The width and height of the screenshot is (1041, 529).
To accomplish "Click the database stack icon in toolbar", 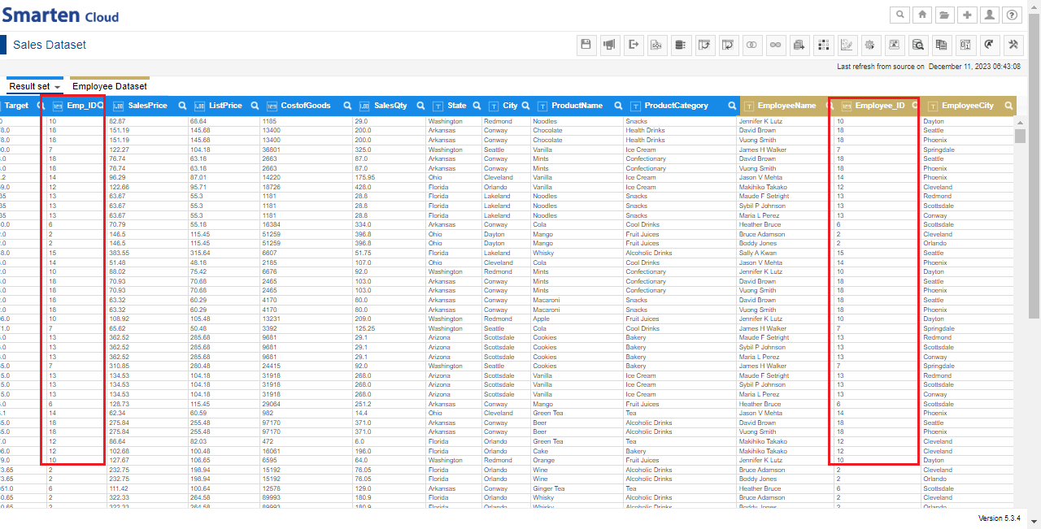I will [681, 45].
